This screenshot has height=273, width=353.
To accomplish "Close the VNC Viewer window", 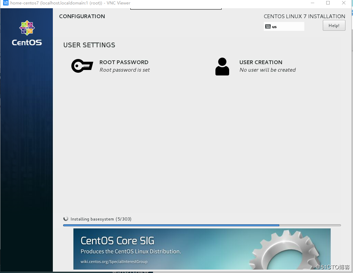I will pyautogui.click(x=343, y=3).
